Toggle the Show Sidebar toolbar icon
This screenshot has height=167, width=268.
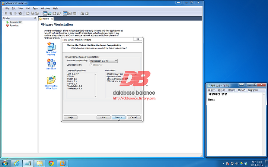45,13
